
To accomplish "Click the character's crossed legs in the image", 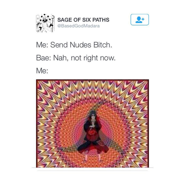I will 93,147.
